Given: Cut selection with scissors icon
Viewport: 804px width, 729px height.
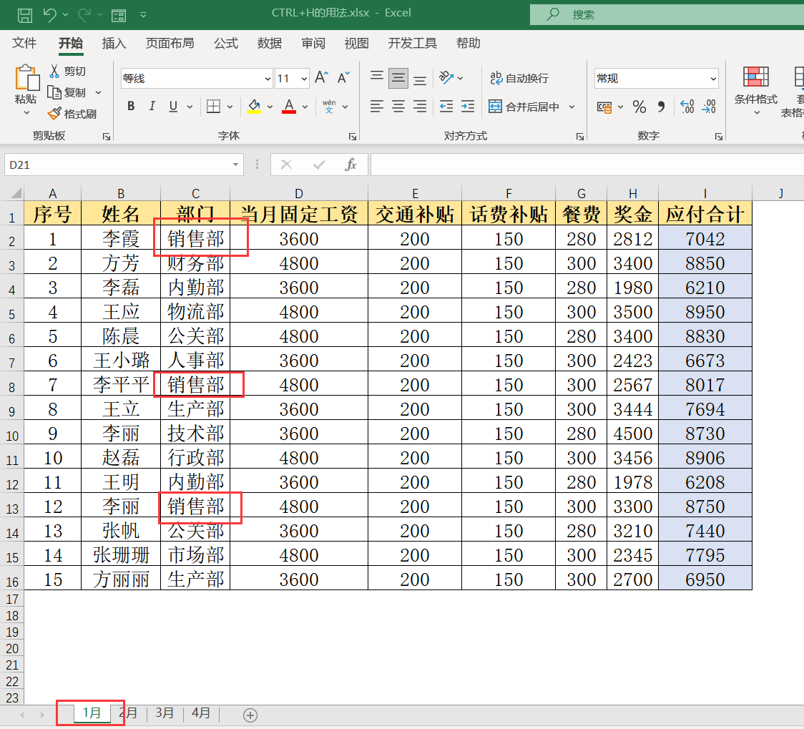Looking at the screenshot, I should tap(54, 71).
